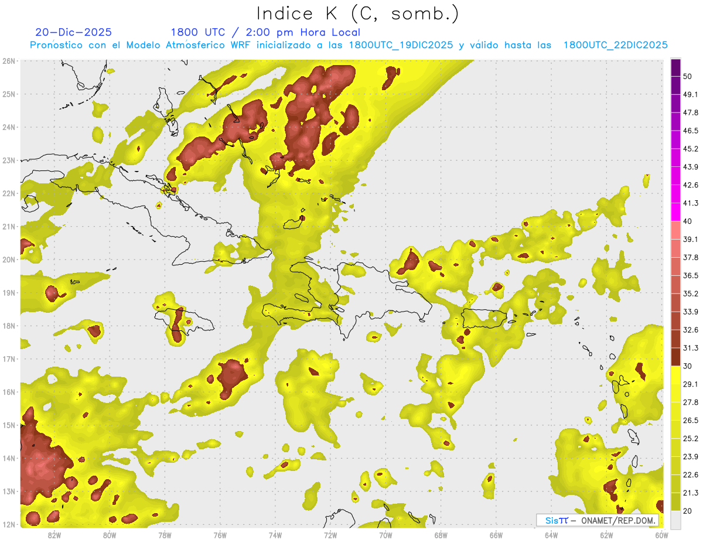Click the color bar value "31.3"

[x=691, y=348]
